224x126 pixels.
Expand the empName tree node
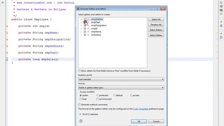tap(81, 32)
